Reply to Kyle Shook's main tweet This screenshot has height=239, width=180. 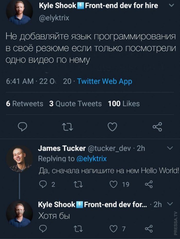point(23,127)
